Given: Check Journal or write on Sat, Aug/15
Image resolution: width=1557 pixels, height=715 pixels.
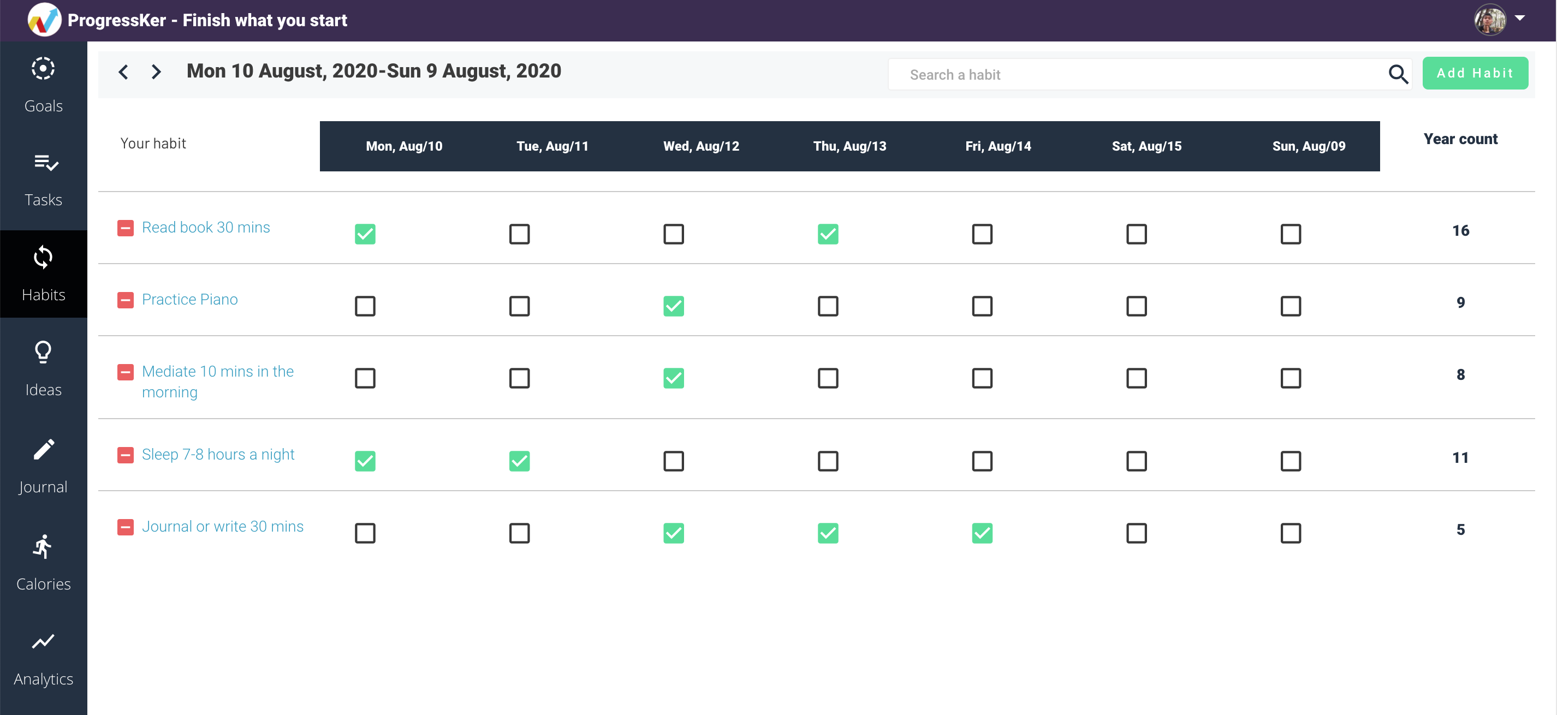Looking at the screenshot, I should [x=1136, y=533].
